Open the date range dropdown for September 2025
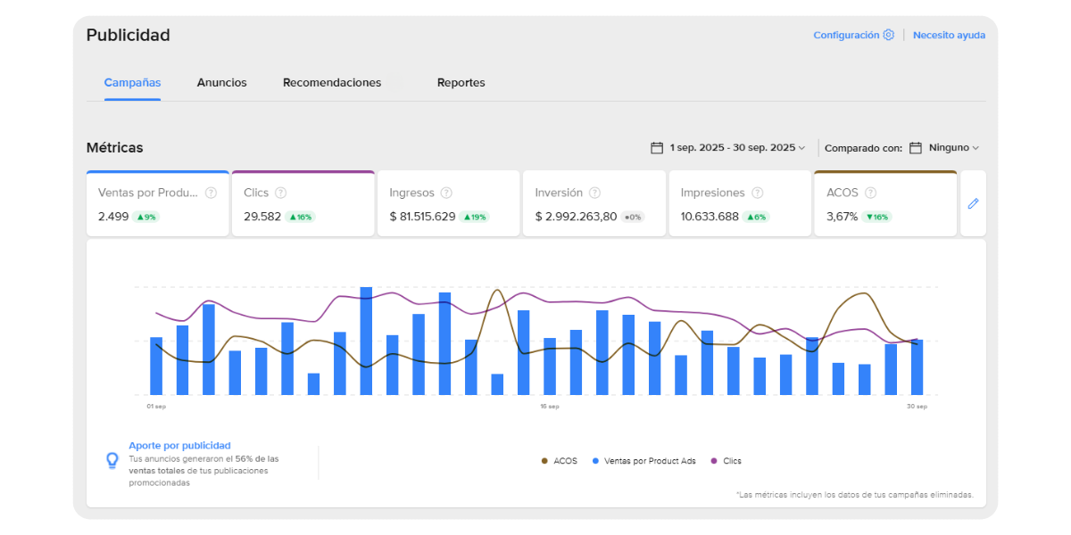Screen dimensions: 1071x535 (728, 148)
